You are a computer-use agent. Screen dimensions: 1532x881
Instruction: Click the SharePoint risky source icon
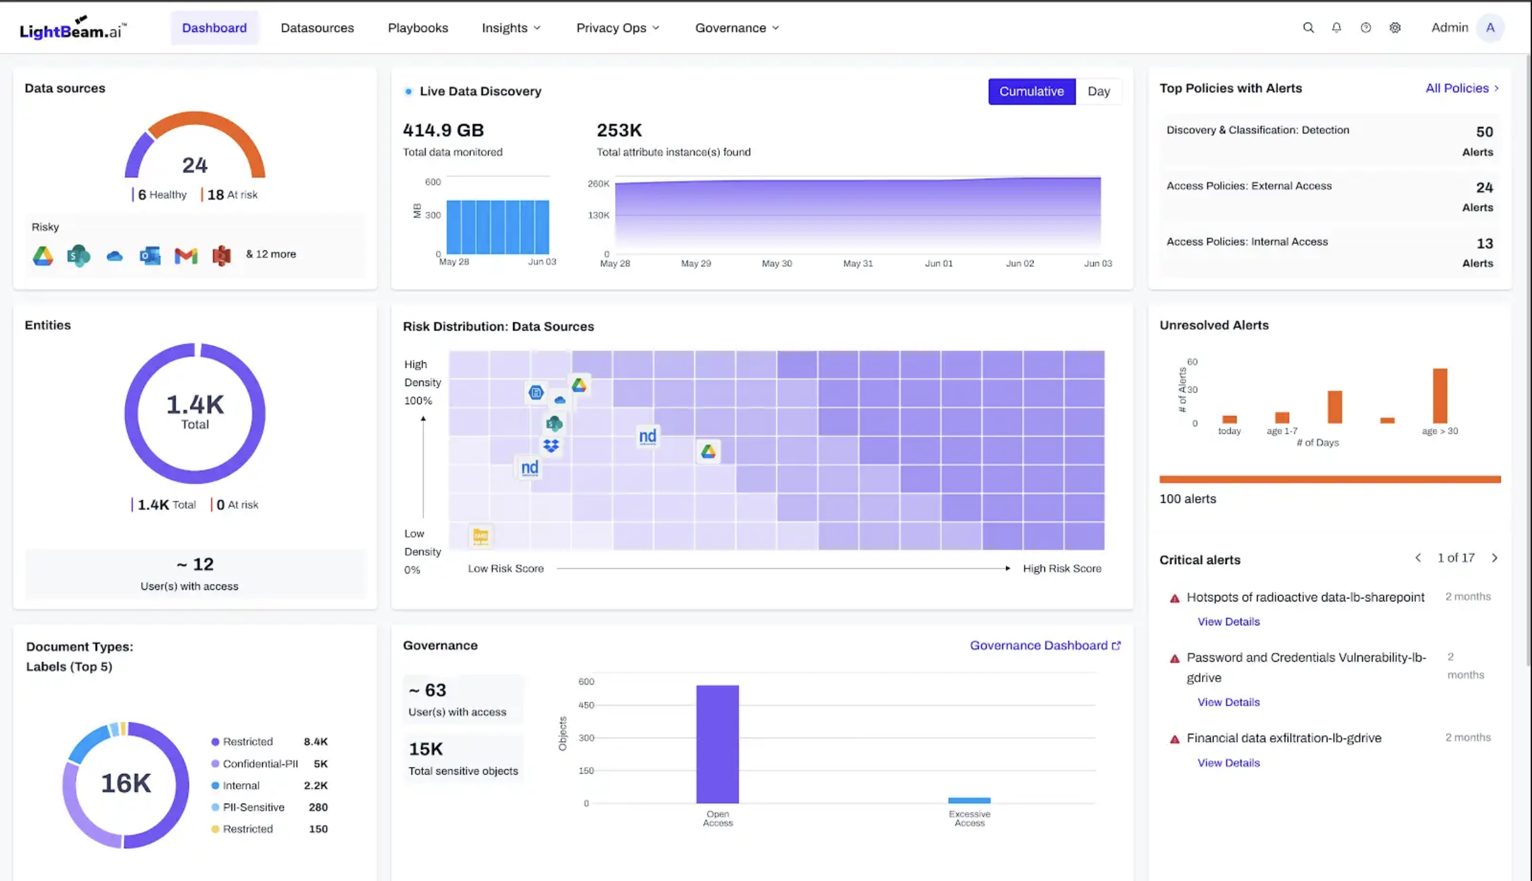pyautogui.click(x=78, y=255)
